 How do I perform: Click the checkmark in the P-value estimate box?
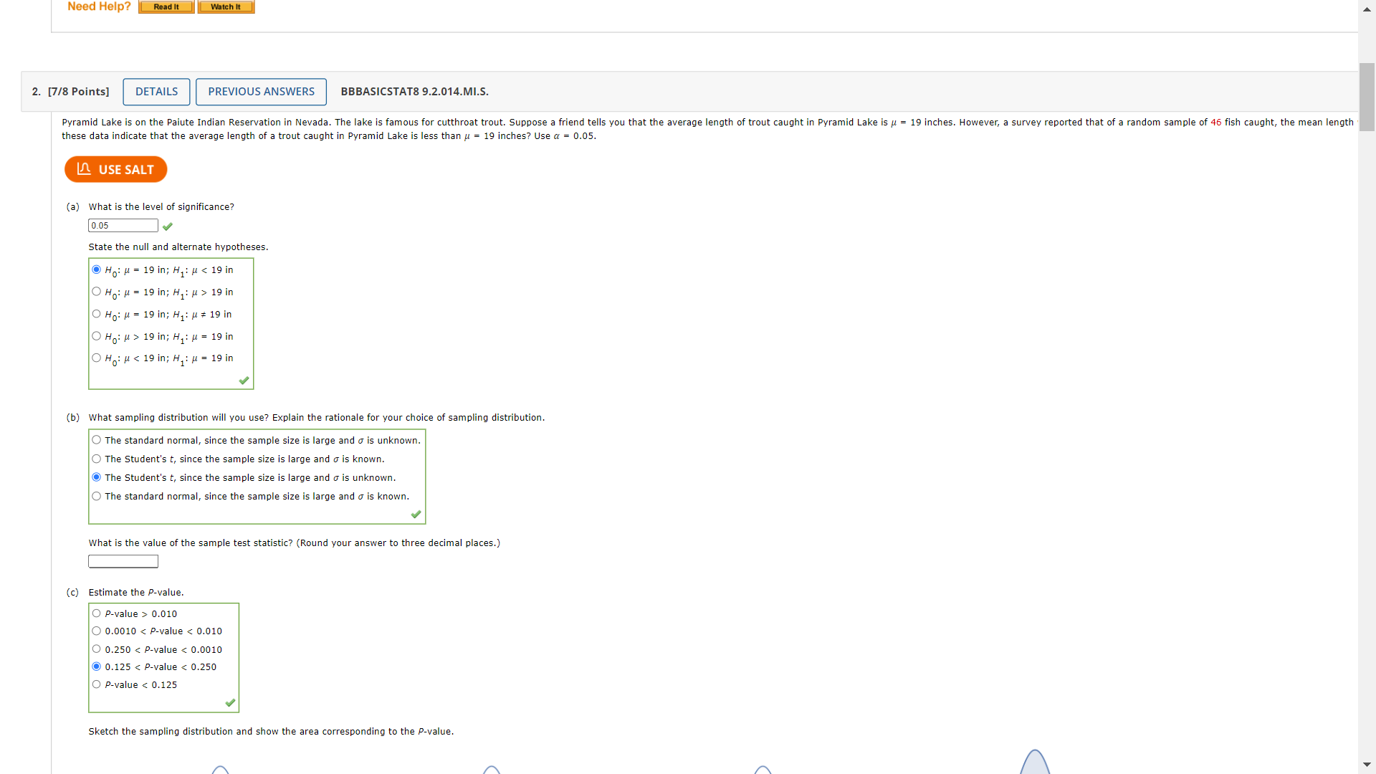tap(229, 703)
